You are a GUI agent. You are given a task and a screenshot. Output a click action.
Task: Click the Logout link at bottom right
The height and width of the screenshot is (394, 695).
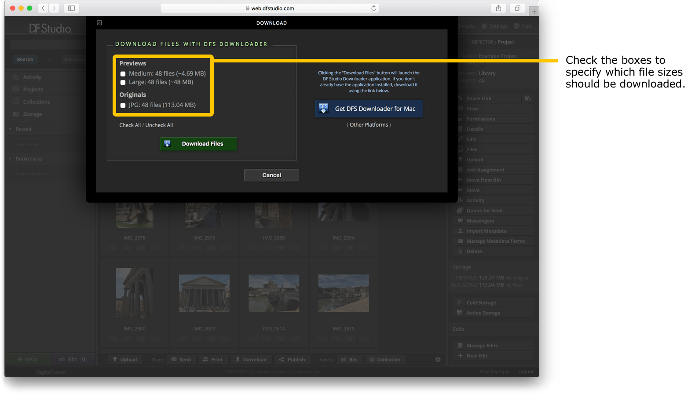point(526,372)
